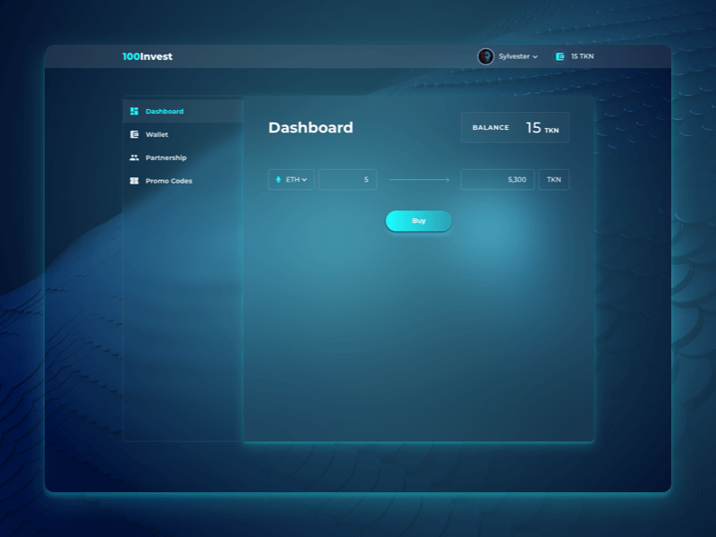Viewport: 716px width, 537px height.
Task: Click the 100Invest logo
Action: pyautogui.click(x=148, y=56)
